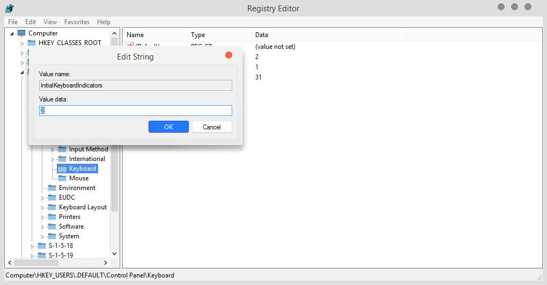The width and height of the screenshot is (547, 285).
Task: Select the highlighted Keyboard key label
Action: click(x=83, y=169)
